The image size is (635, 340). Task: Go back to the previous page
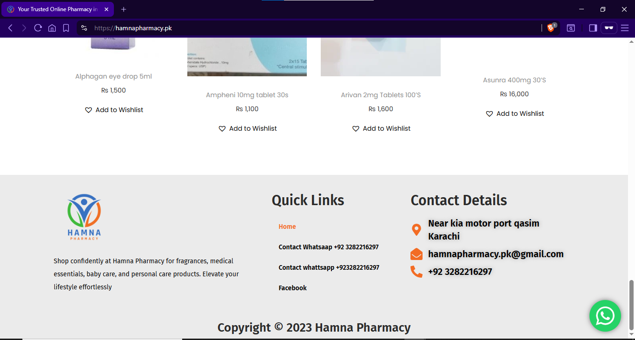(x=10, y=28)
